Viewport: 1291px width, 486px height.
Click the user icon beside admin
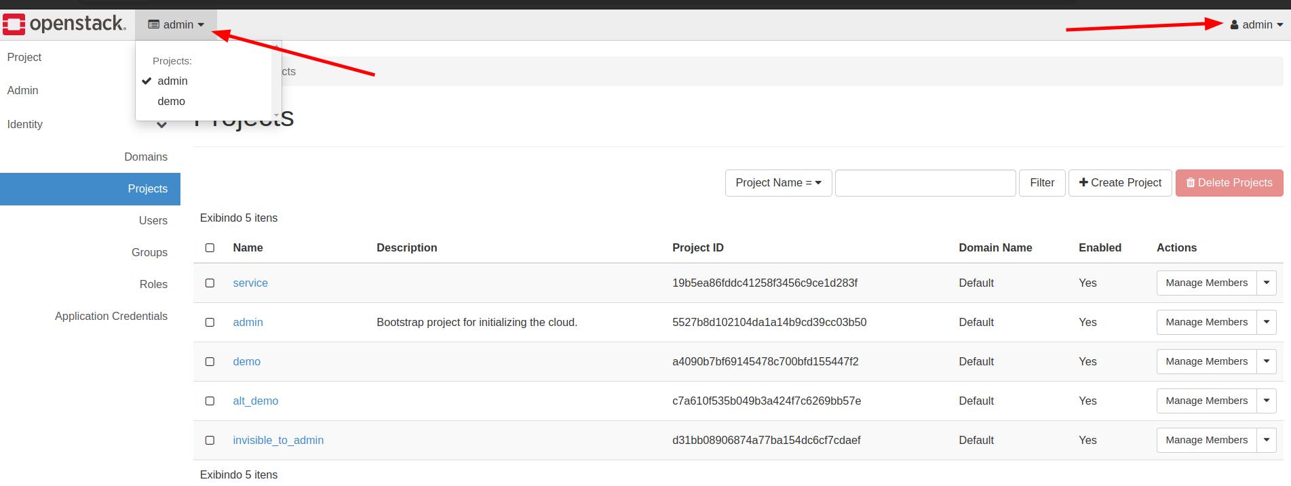pyautogui.click(x=1235, y=25)
